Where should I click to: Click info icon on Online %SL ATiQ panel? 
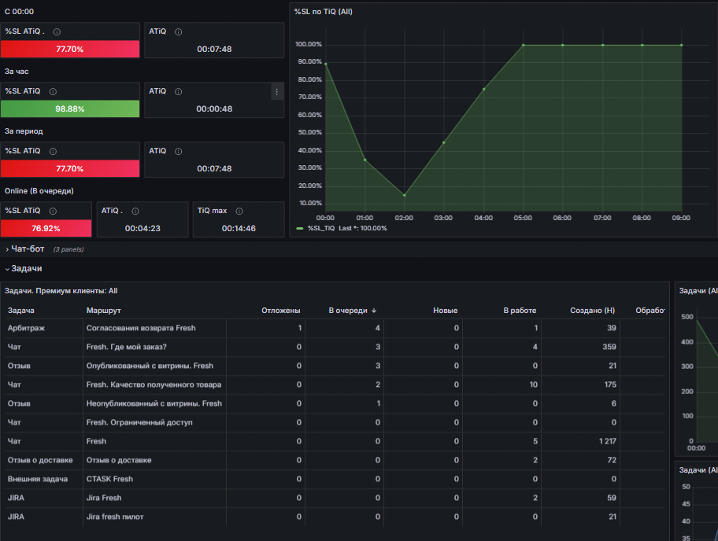tap(53, 212)
